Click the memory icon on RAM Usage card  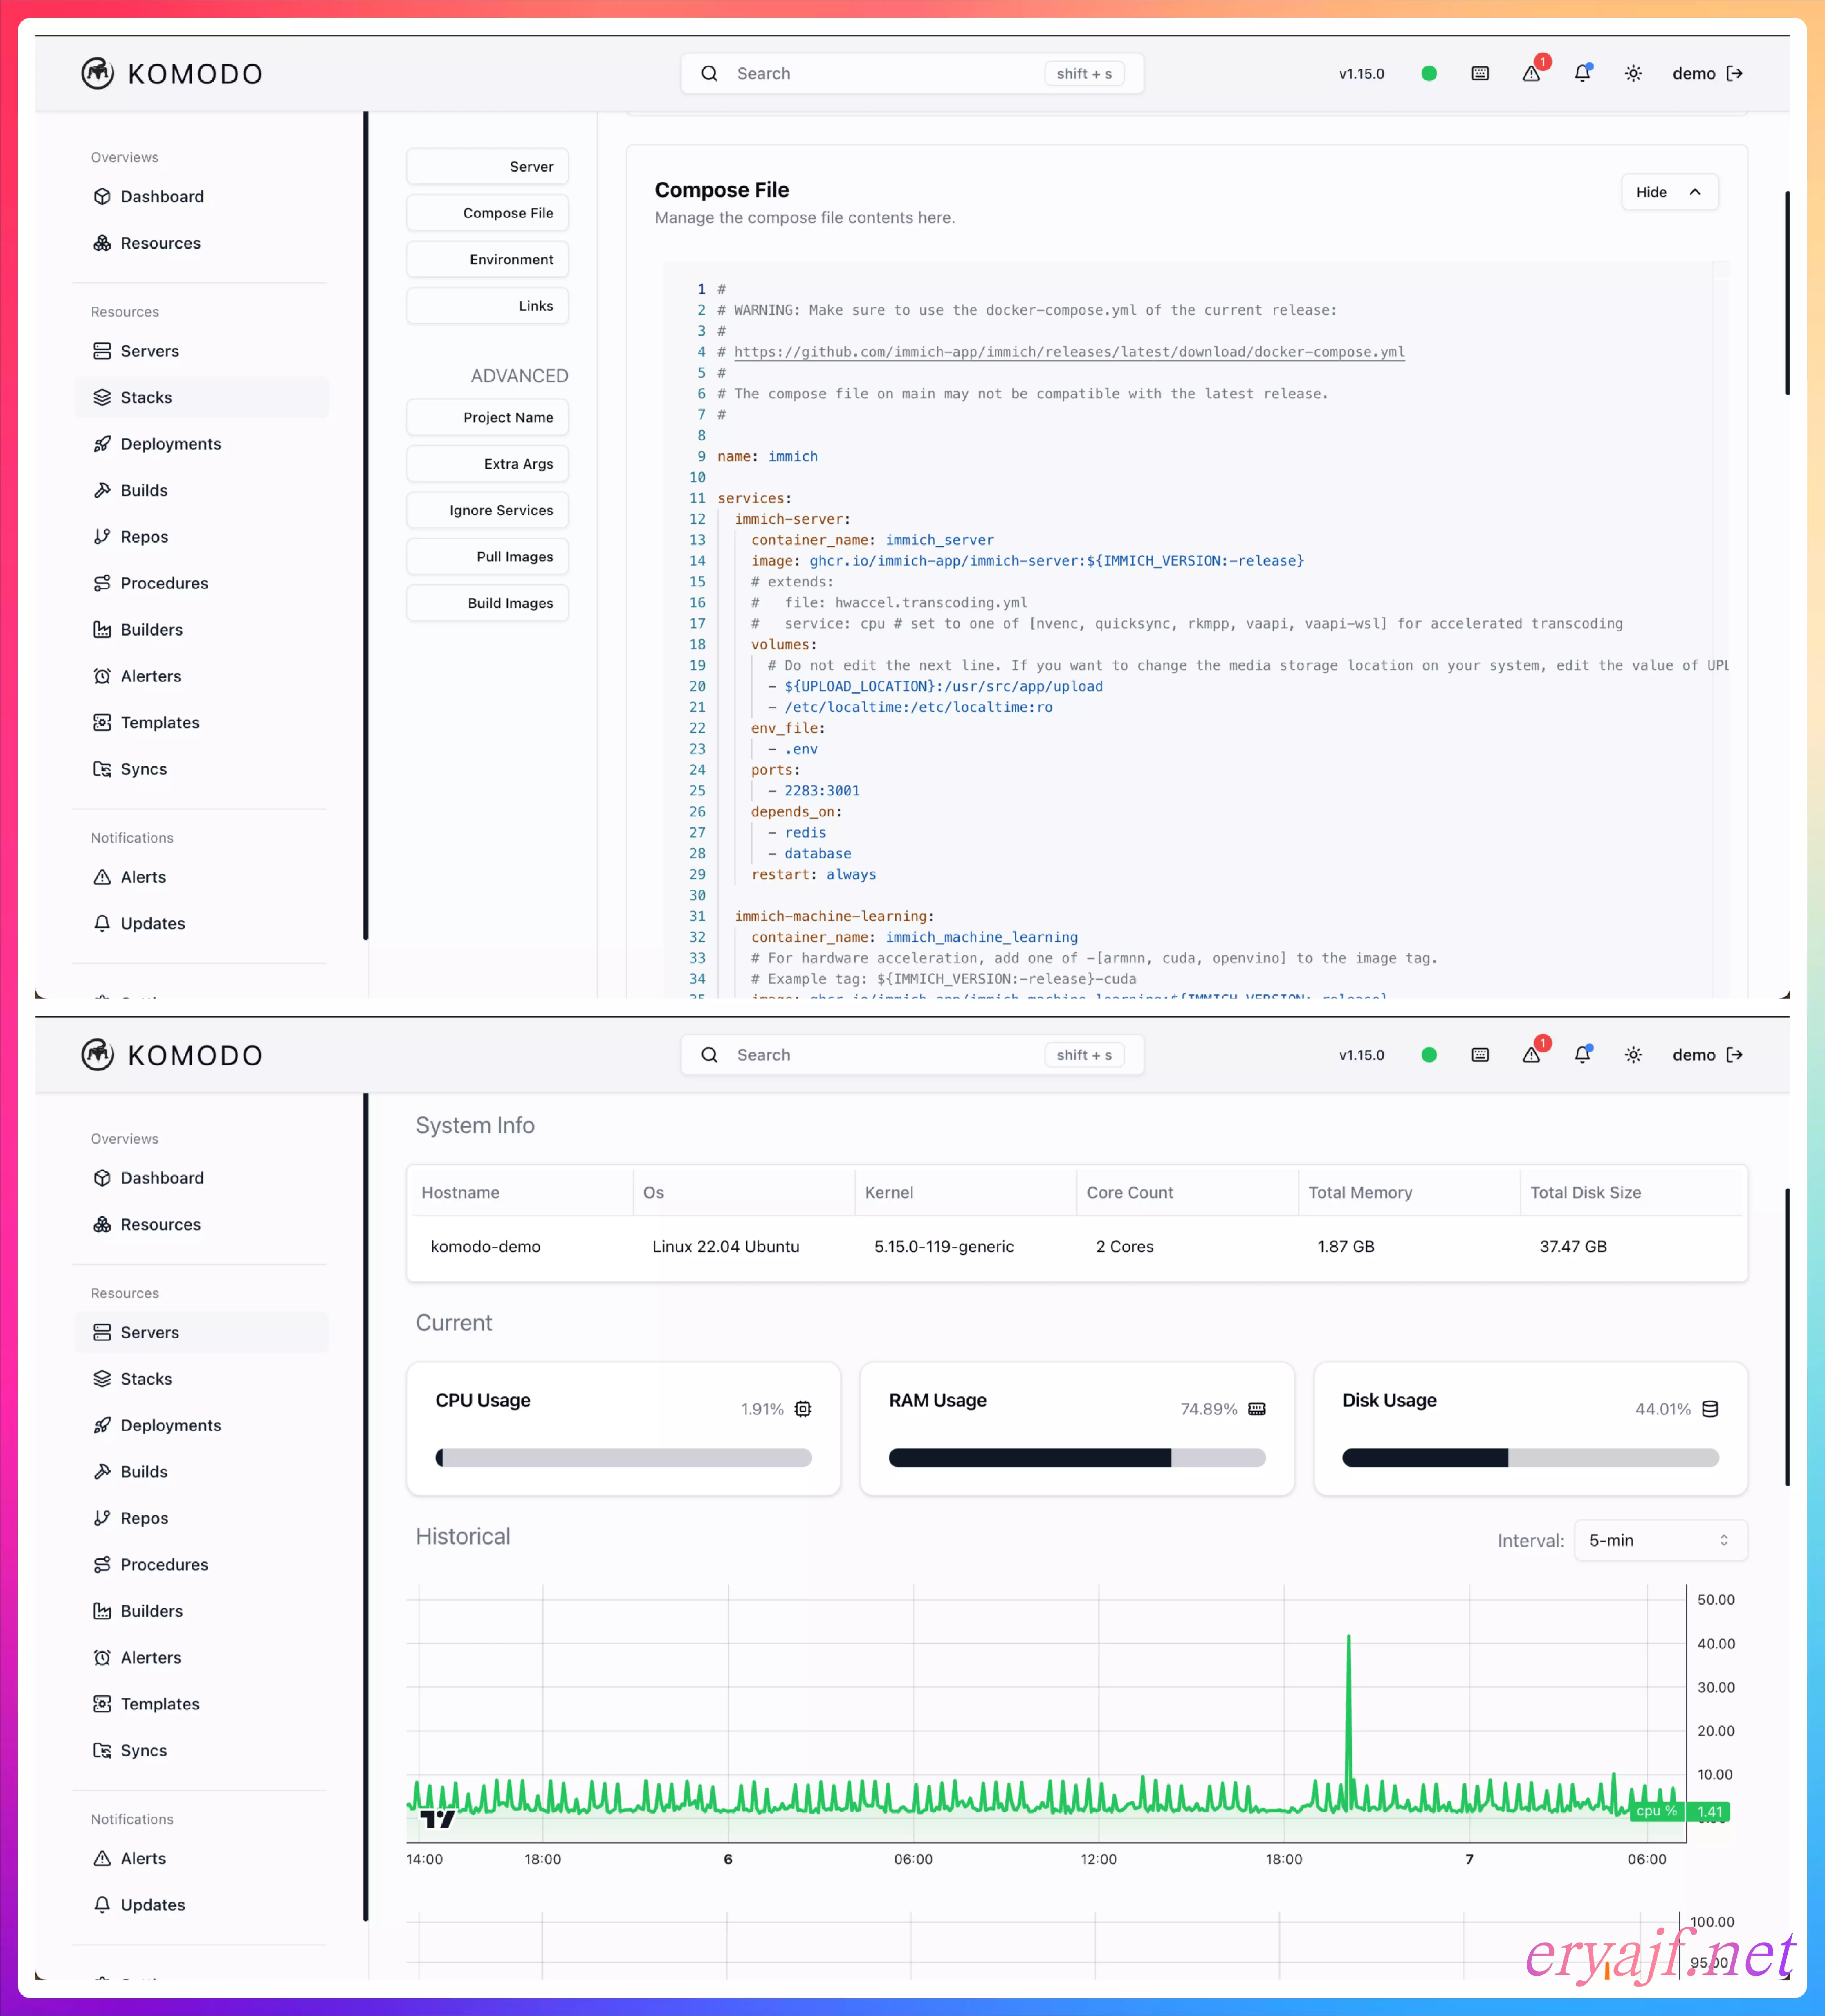1256,1409
